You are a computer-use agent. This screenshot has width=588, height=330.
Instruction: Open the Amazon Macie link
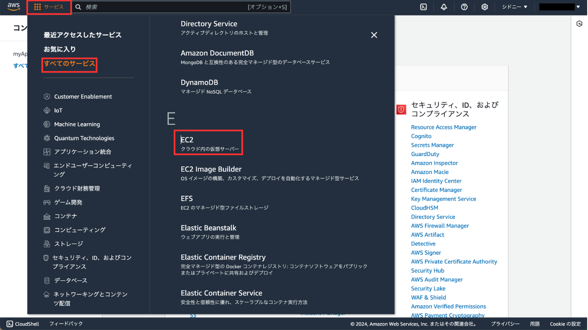(x=430, y=172)
